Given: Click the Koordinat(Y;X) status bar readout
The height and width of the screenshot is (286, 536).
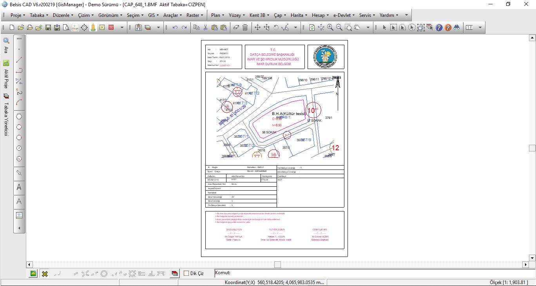Looking at the screenshot, I should 274,282.
